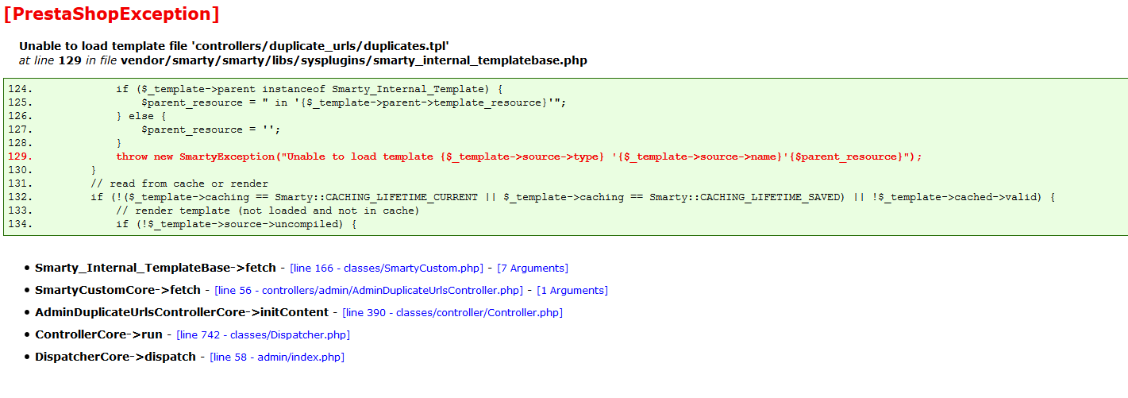
Task: Click the '// read from cache or render' comment
Action: pyautogui.click(x=179, y=184)
